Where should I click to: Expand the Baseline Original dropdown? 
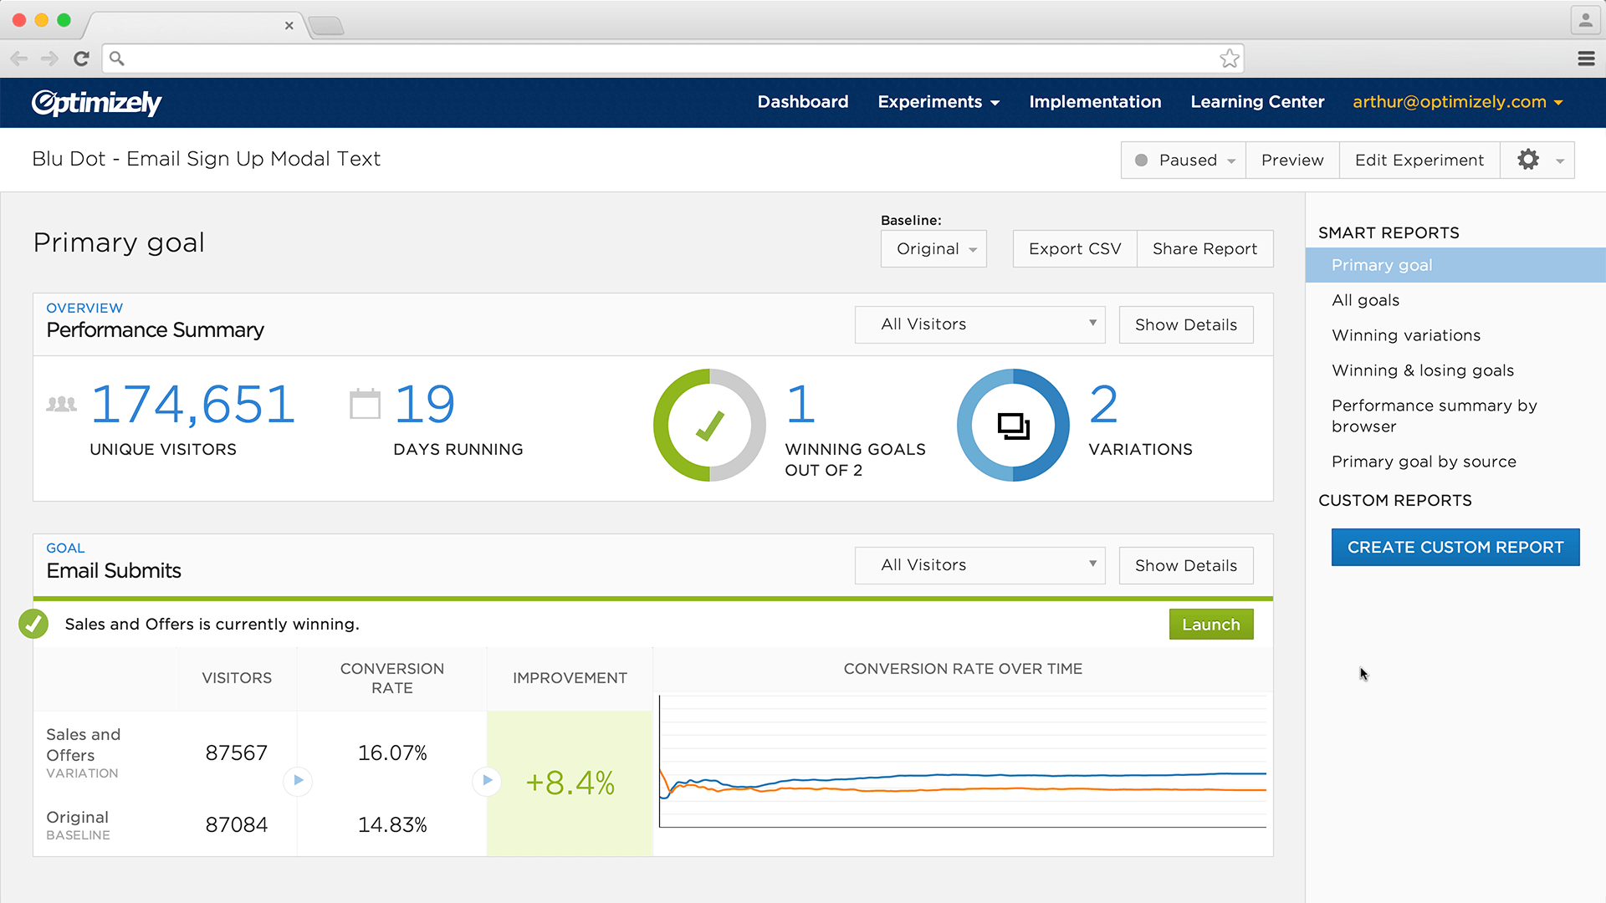[933, 249]
